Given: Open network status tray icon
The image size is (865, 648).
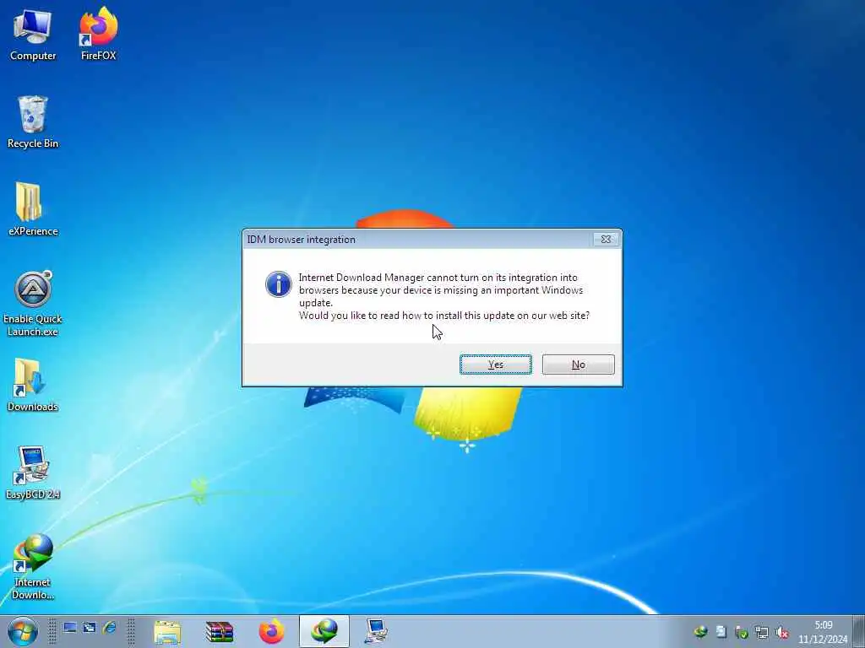Looking at the screenshot, I should click(762, 633).
